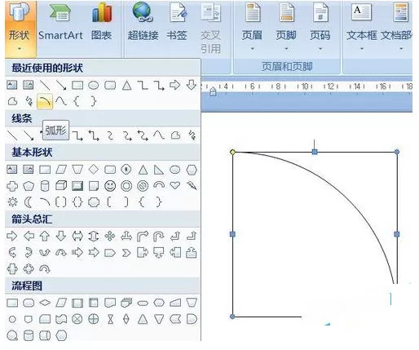This screenshot has width=419, height=350.
Task: Choose the diamond in 基本形状
Action: (x=94, y=170)
